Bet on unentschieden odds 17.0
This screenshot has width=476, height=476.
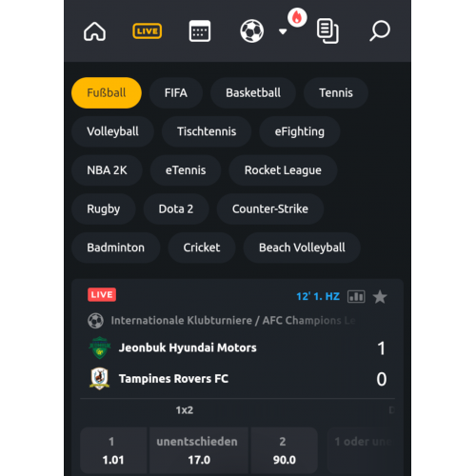coord(199,450)
